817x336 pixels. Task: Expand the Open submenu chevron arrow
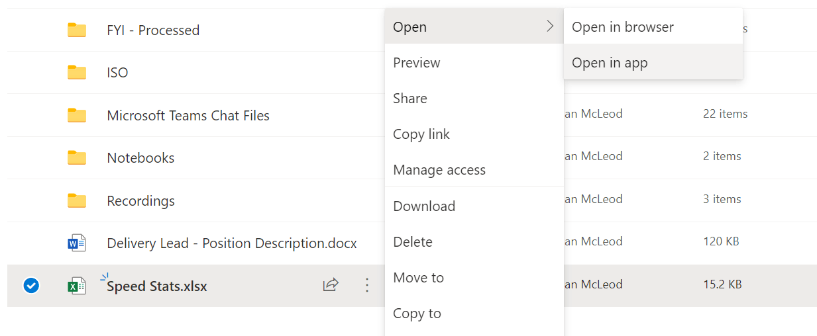550,26
